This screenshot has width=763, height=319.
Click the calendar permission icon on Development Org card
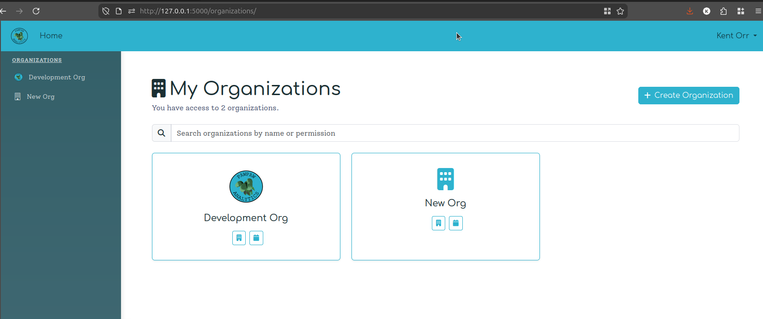(256, 238)
